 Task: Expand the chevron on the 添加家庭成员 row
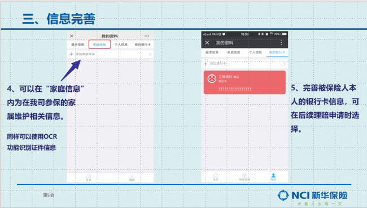click(x=150, y=54)
